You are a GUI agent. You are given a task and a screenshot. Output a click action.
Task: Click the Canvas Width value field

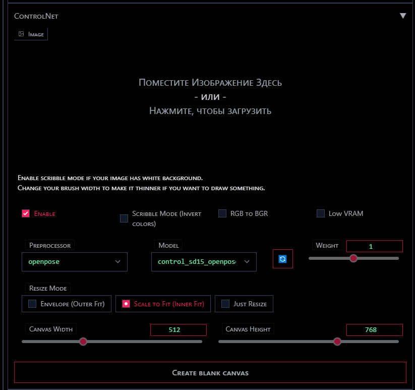pyautogui.click(x=178, y=330)
